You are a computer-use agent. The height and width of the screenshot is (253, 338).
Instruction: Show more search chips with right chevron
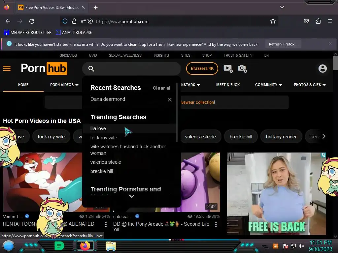[323, 136]
